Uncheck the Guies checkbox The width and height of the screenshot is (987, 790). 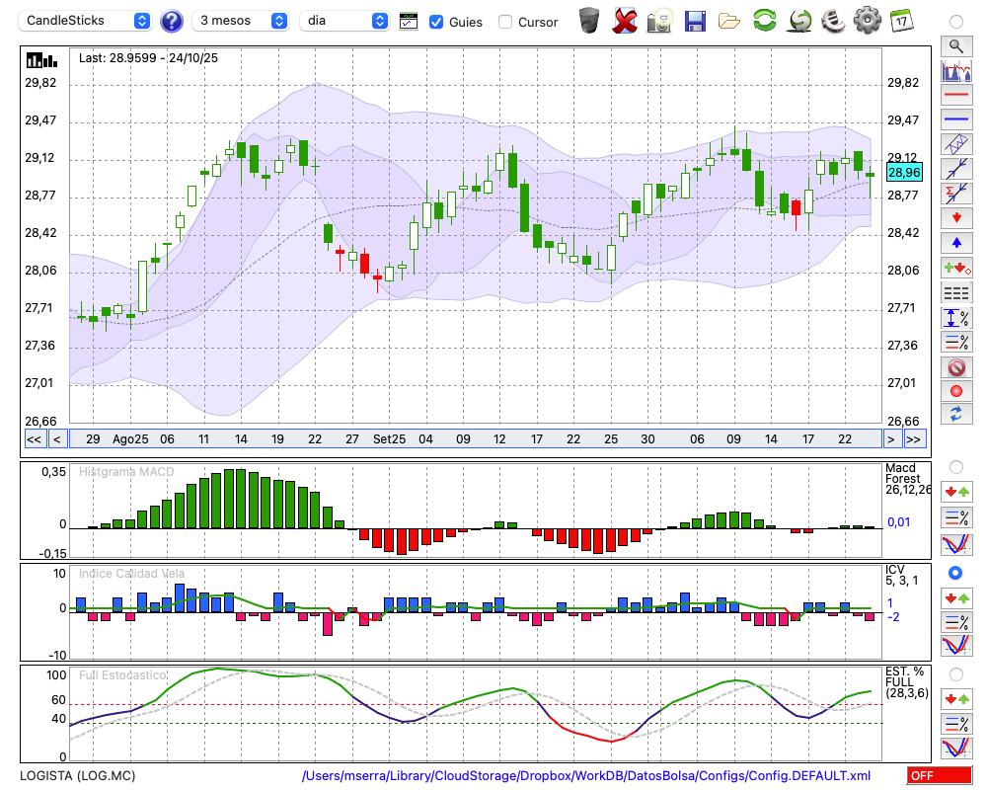point(436,22)
